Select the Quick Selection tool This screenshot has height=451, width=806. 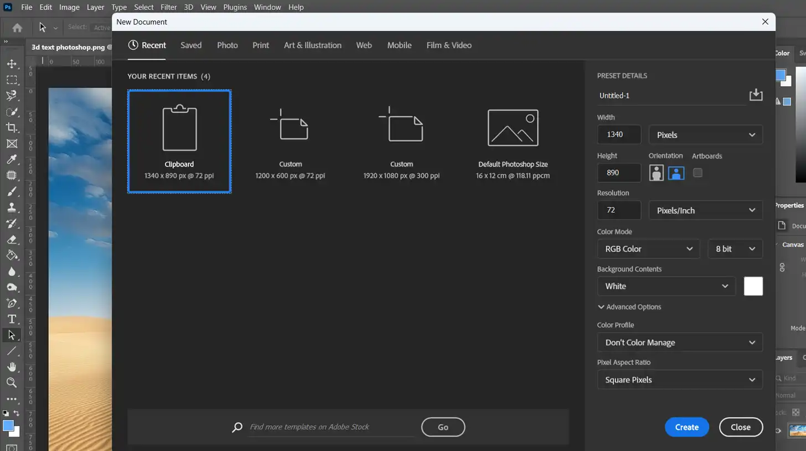coord(12,112)
